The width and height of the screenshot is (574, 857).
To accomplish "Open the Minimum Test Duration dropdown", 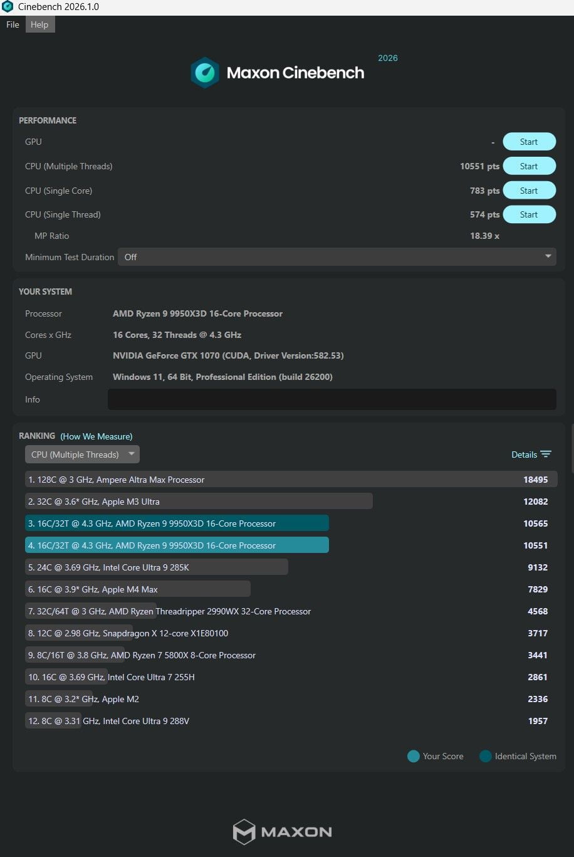I will 337,257.
